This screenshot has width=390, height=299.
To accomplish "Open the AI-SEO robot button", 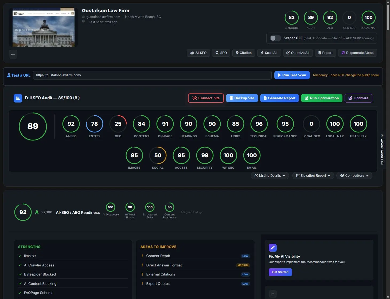I will click(198, 53).
